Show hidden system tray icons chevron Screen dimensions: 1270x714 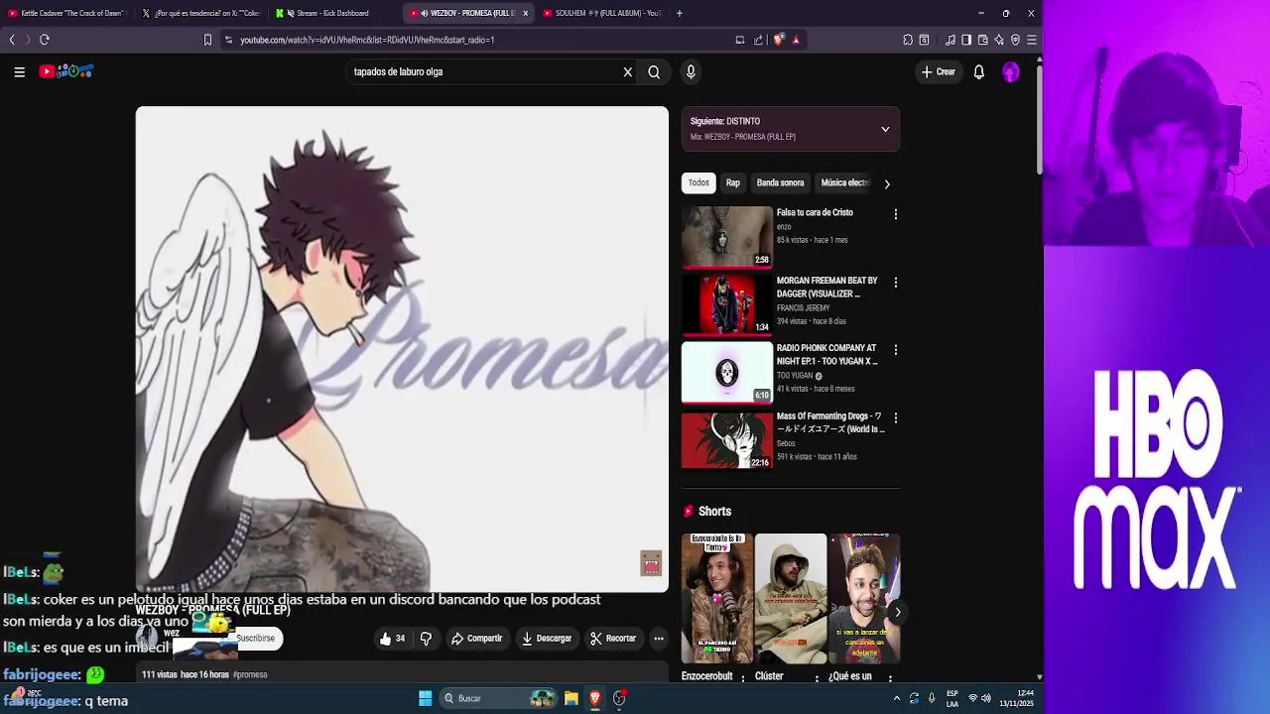click(897, 698)
